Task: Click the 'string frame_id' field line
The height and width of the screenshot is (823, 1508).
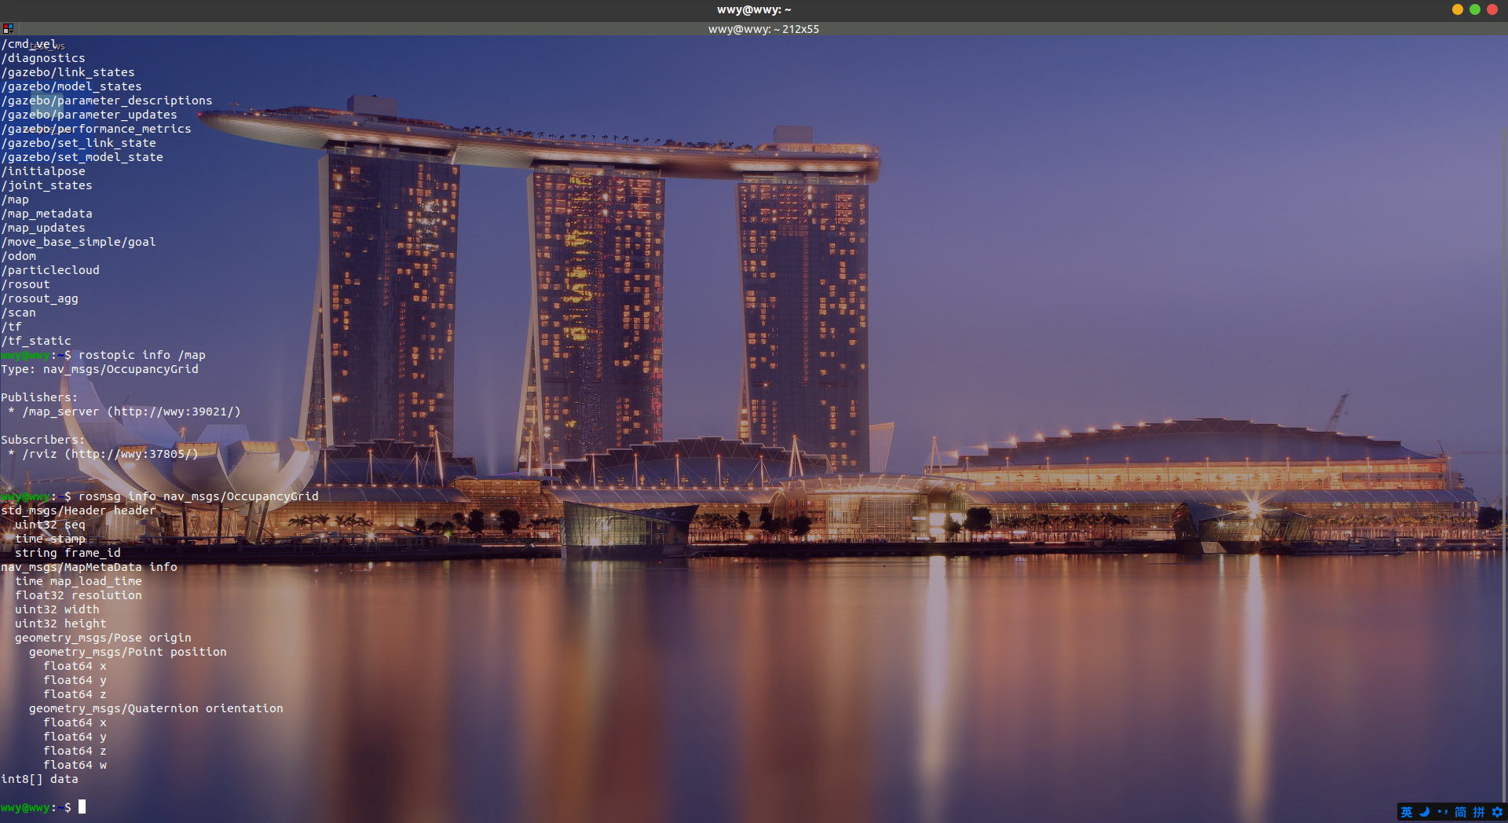Action: (68, 553)
